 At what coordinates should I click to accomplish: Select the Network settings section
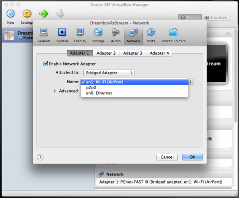point(133,35)
